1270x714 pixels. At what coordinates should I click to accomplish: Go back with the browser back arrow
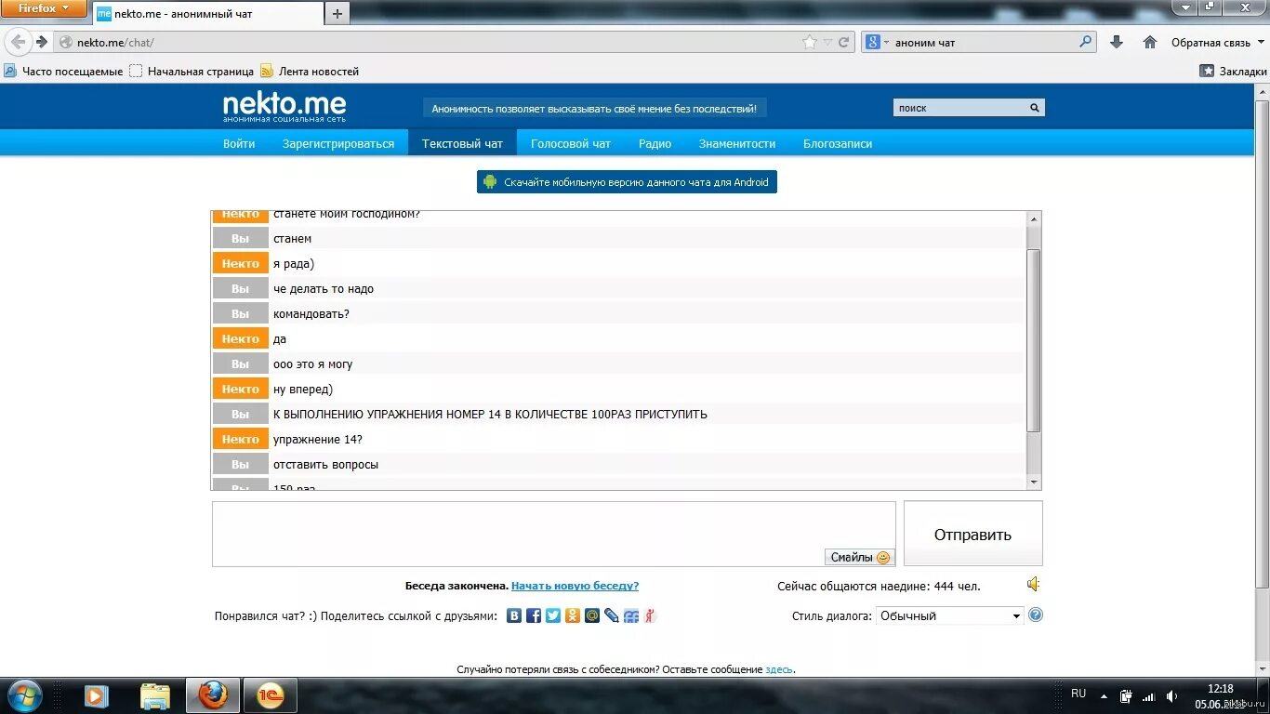click(18, 42)
